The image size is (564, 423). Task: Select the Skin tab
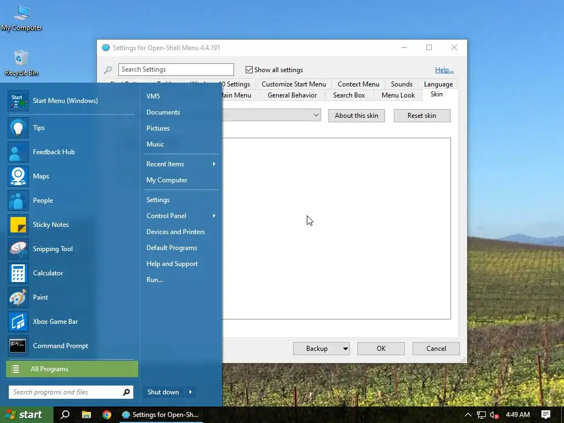coord(436,94)
